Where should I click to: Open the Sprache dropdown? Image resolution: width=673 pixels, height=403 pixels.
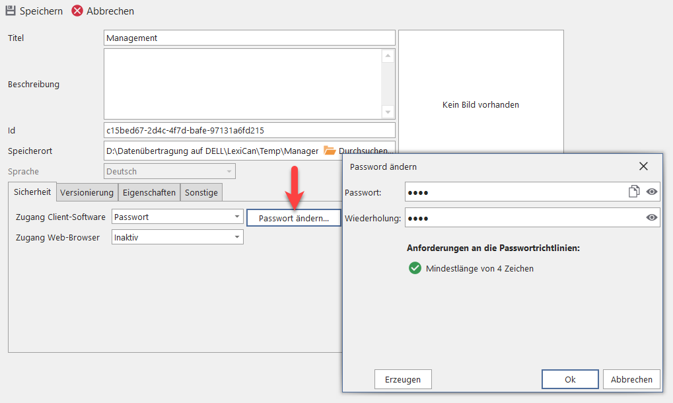pyautogui.click(x=229, y=172)
